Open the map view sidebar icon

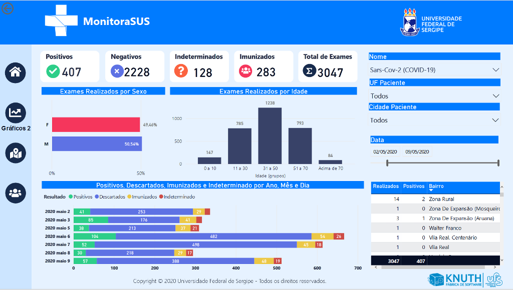click(x=16, y=153)
